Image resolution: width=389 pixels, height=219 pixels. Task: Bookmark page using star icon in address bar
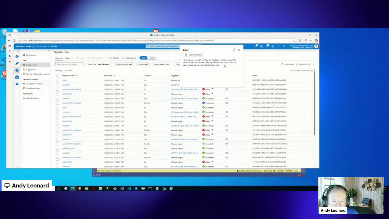[x=294, y=40]
